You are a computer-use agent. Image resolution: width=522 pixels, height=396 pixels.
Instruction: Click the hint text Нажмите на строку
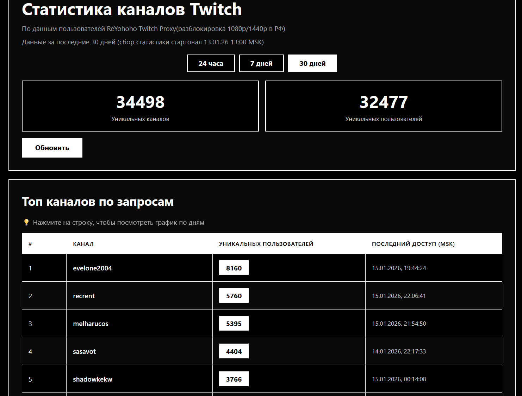pos(119,223)
